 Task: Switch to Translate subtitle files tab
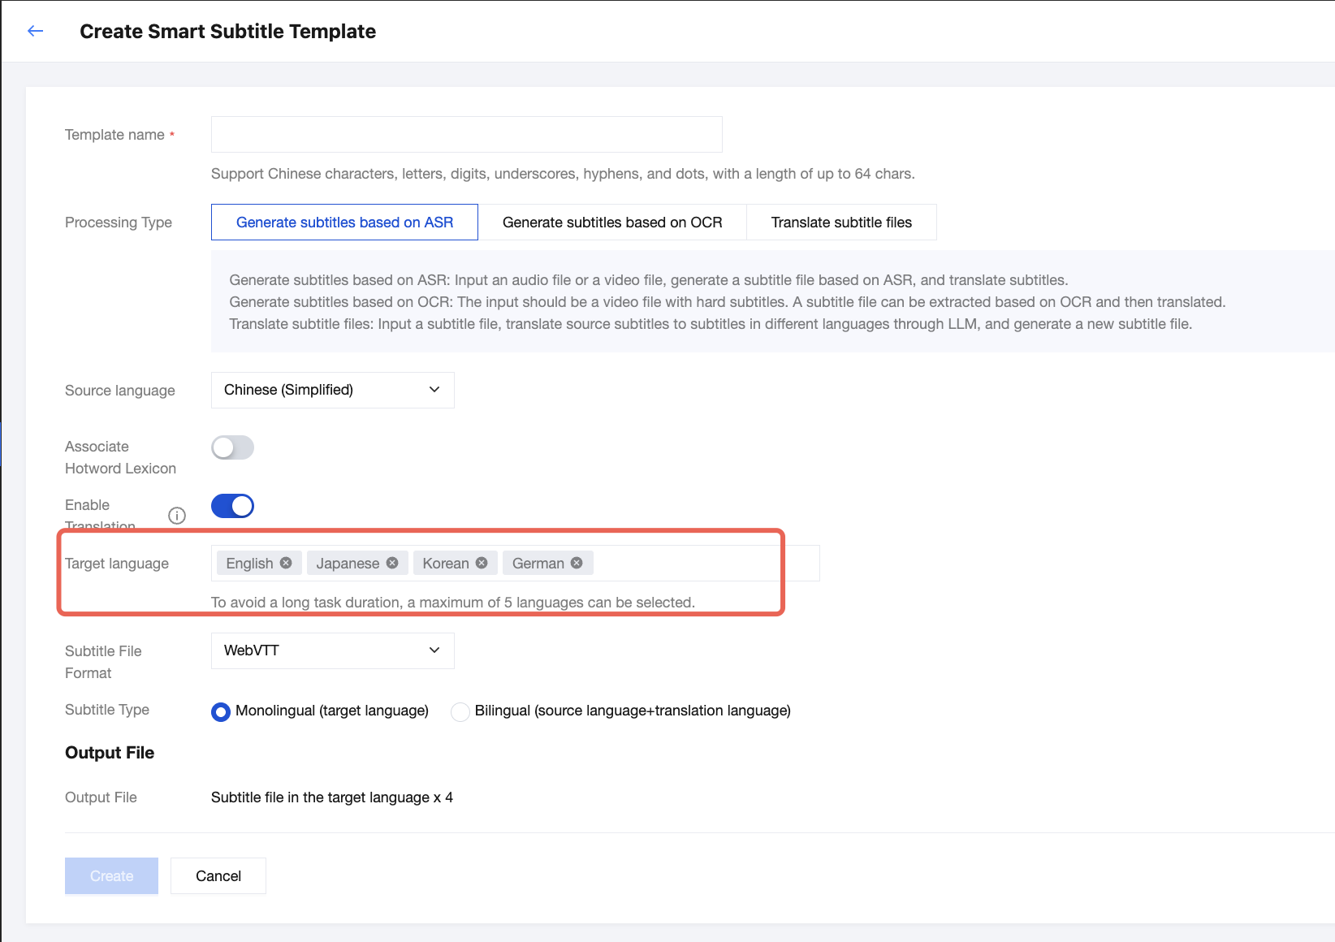[x=841, y=223]
